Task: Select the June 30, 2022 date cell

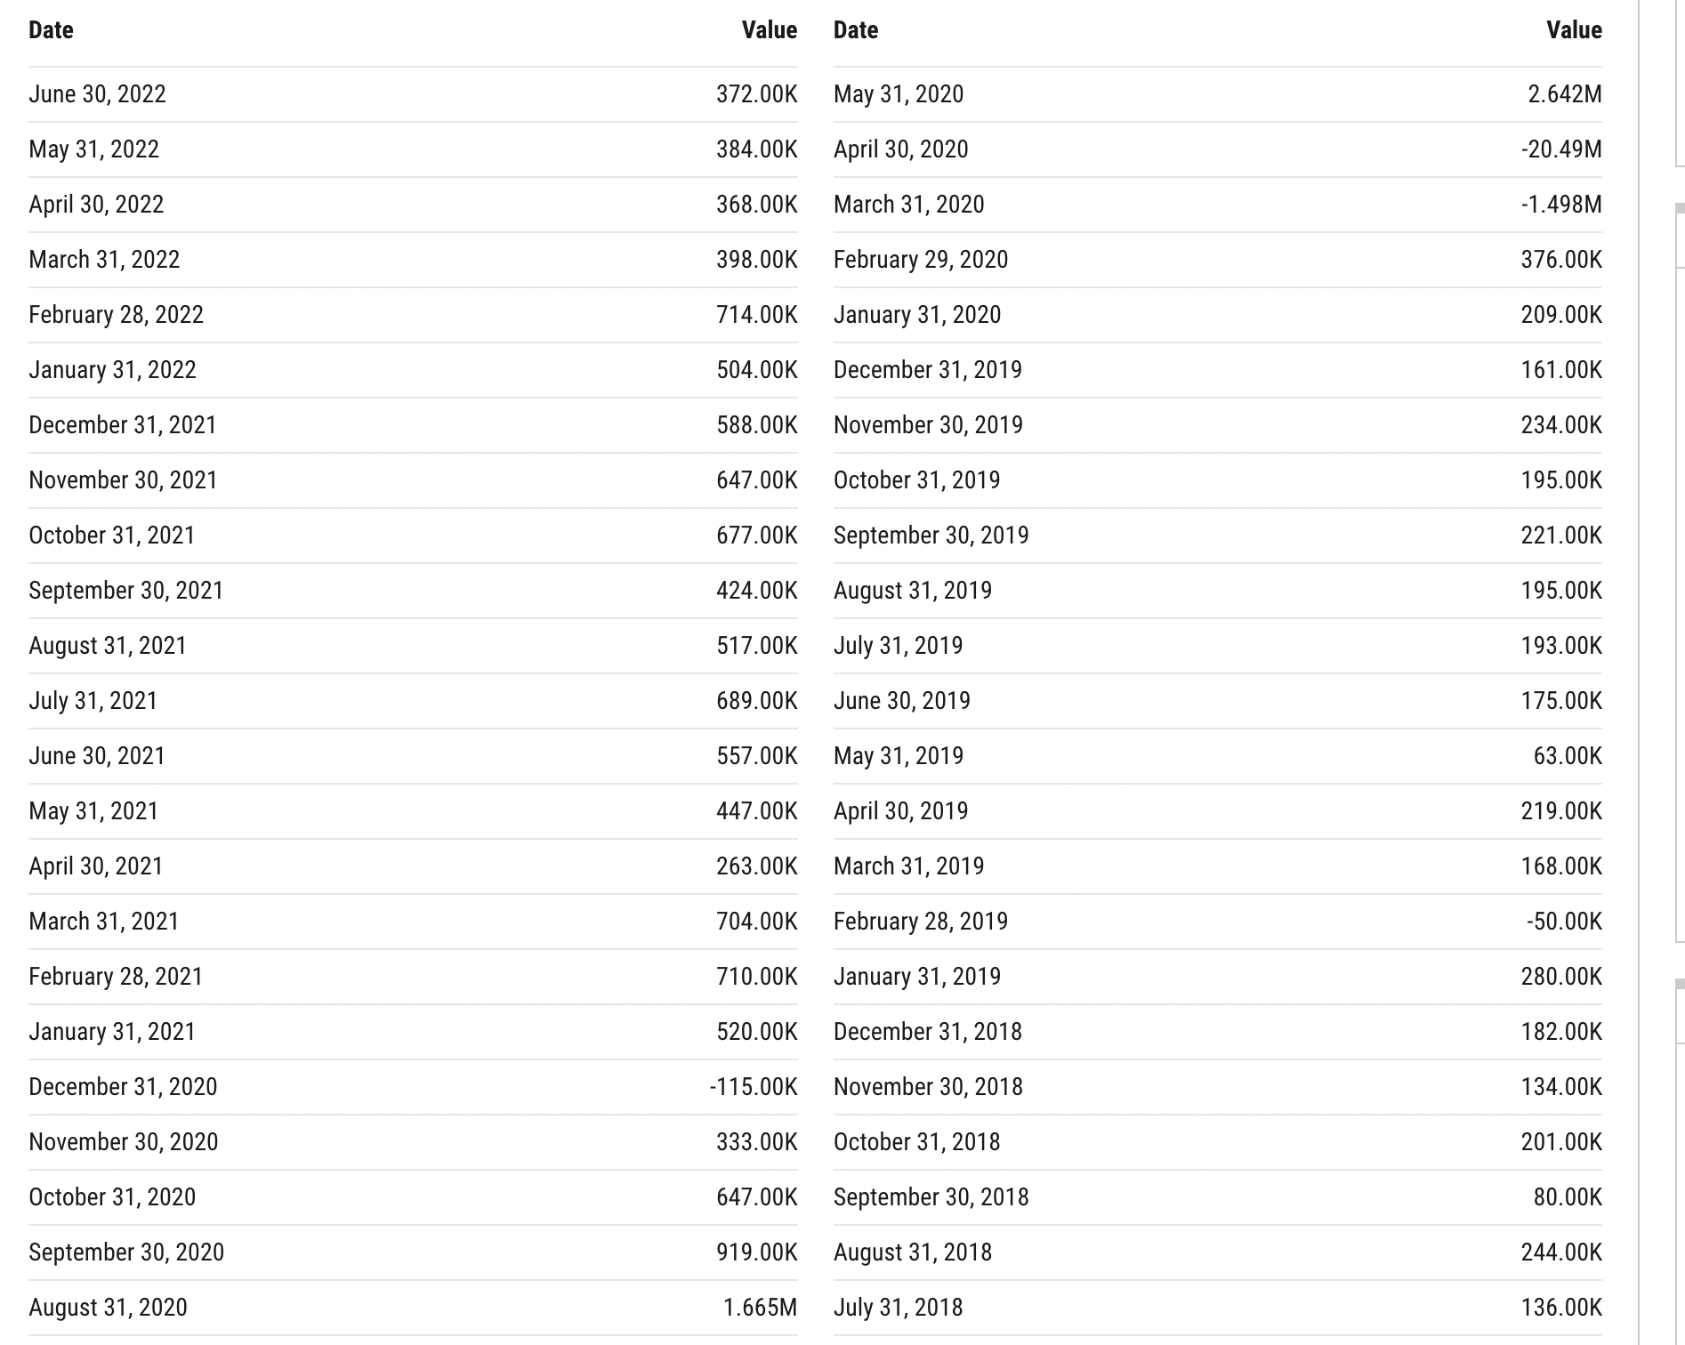Action: tap(97, 94)
